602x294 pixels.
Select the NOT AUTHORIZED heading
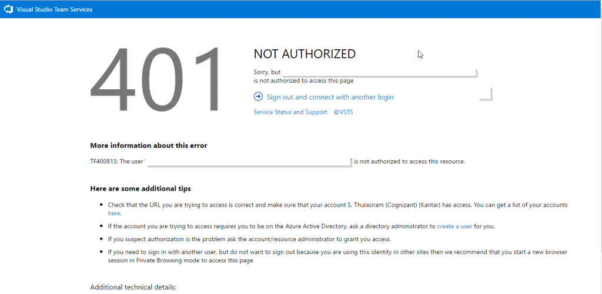tap(305, 55)
